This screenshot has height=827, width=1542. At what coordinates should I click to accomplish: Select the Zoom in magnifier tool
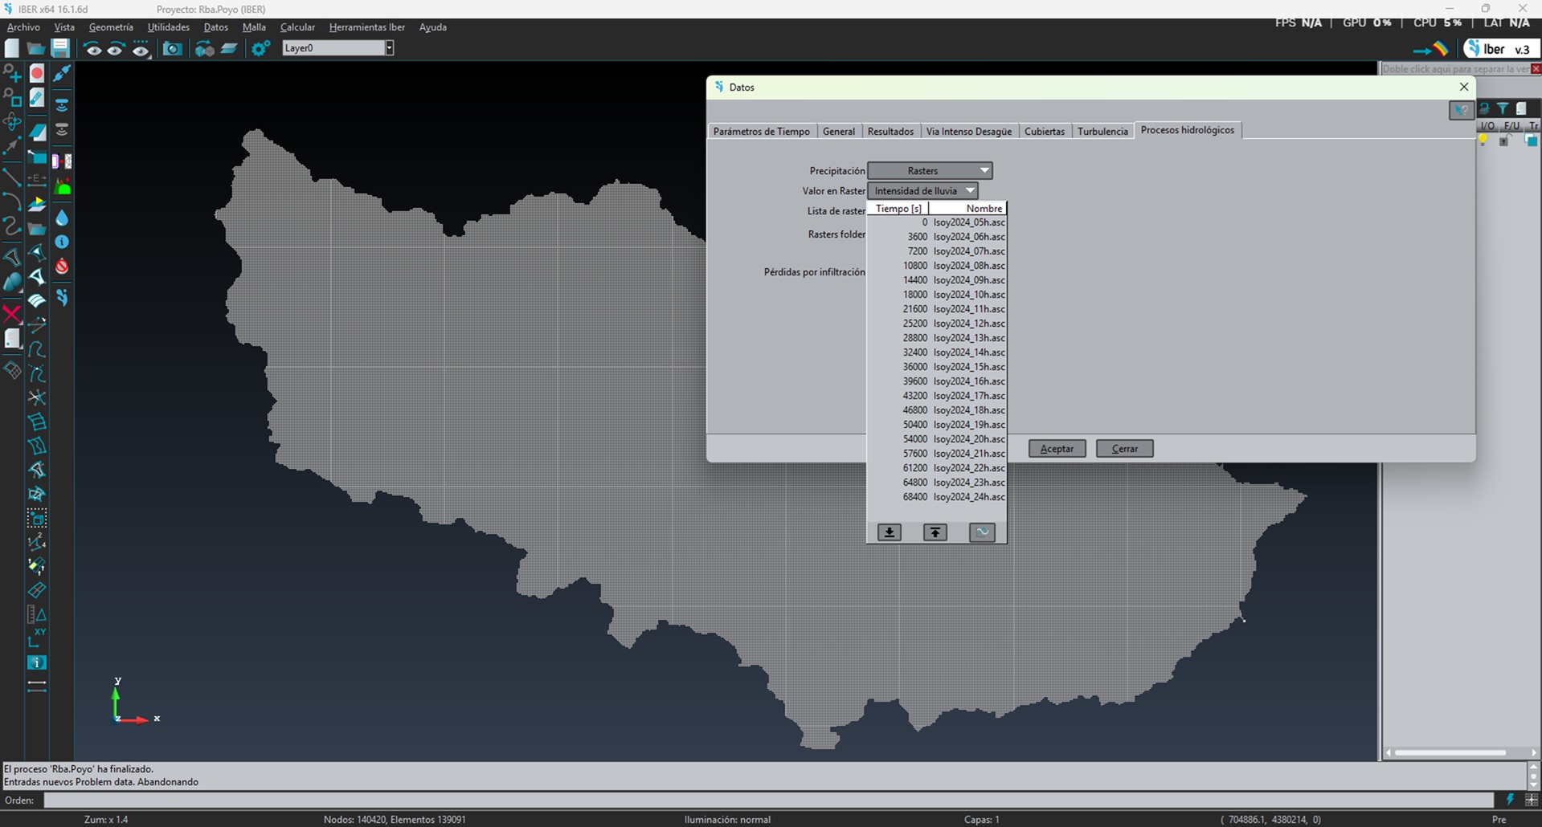(x=12, y=74)
